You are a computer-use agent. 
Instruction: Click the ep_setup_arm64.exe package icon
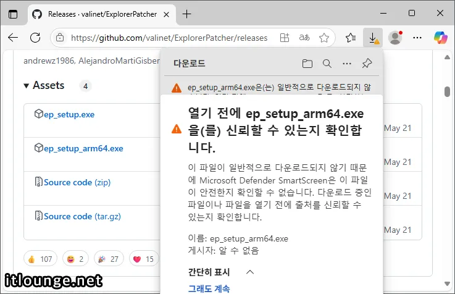click(x=39, y=148)
